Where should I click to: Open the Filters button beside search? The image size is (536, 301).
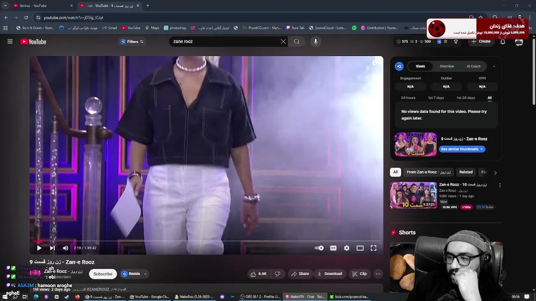[132, 41]
